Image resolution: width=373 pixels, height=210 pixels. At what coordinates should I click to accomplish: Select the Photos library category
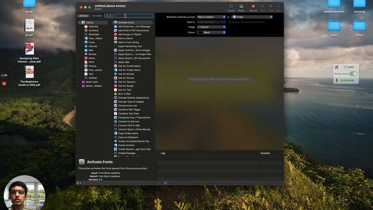pos(90,66)
